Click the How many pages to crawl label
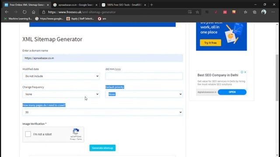The height and width of the screenshot is (157, 280). point(44,105)
